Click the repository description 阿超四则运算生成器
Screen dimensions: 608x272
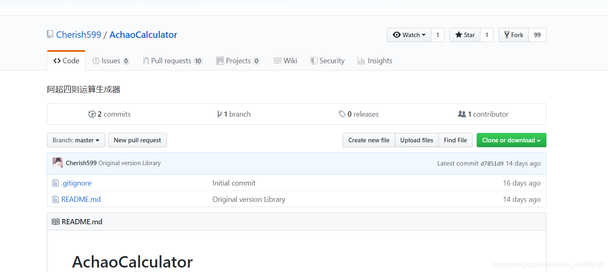pyautogui.click(x=84, y=90)
